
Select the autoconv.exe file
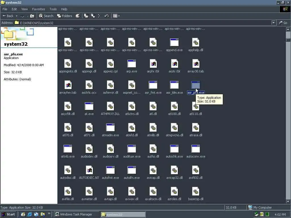click(x=196, y=152)
